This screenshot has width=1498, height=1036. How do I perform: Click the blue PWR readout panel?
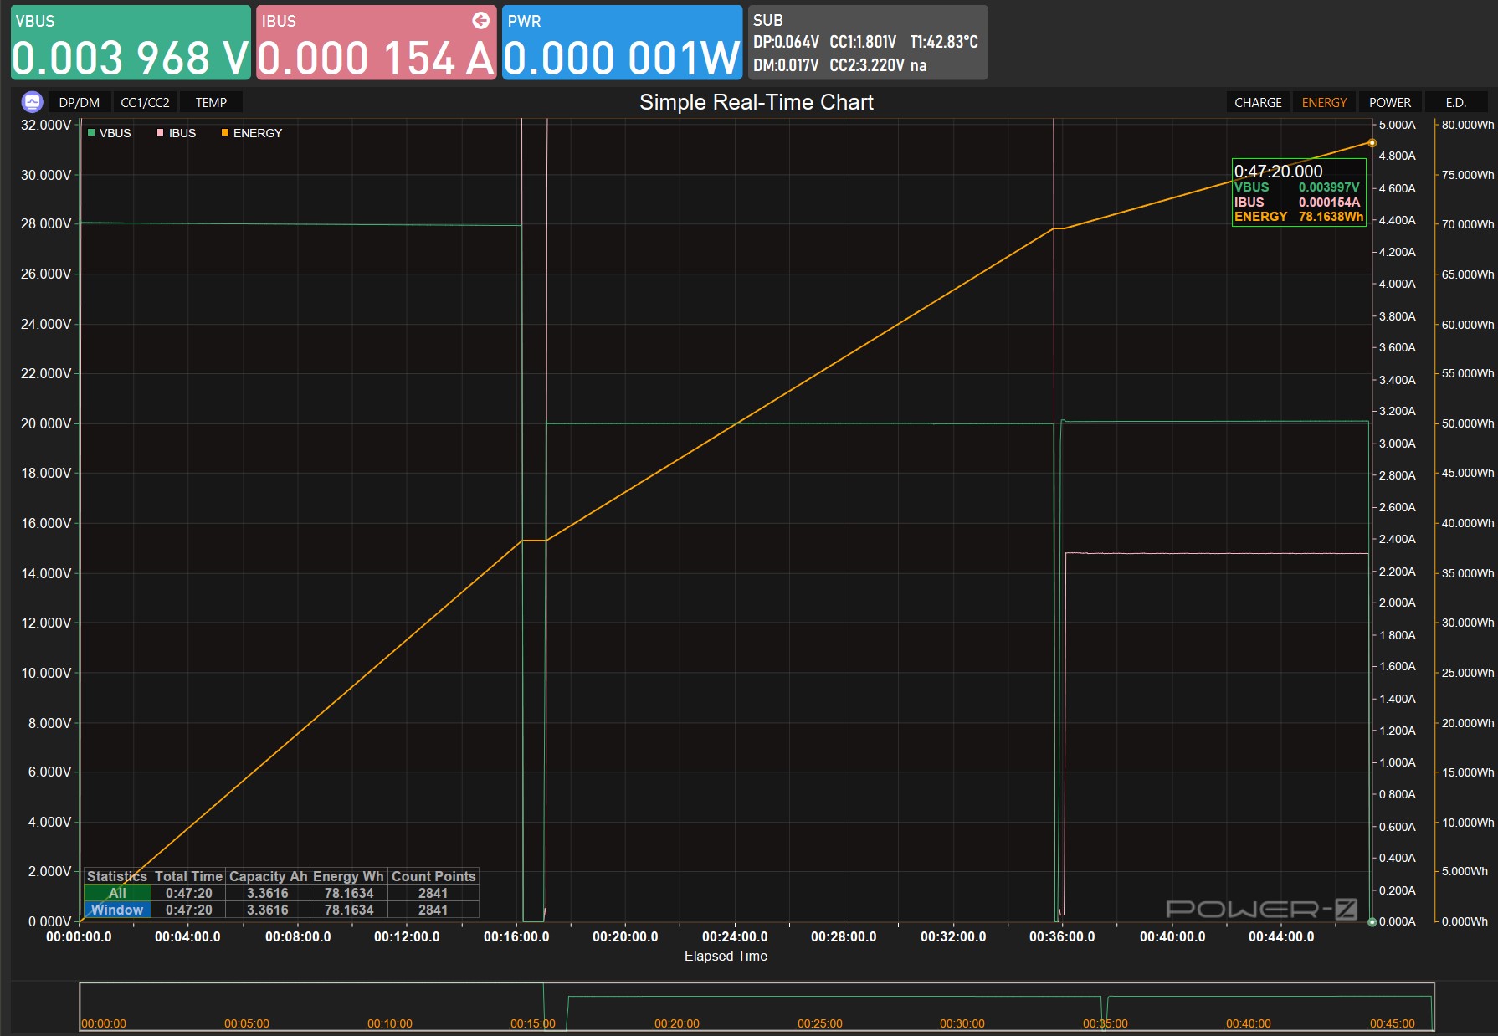[622, 44]
